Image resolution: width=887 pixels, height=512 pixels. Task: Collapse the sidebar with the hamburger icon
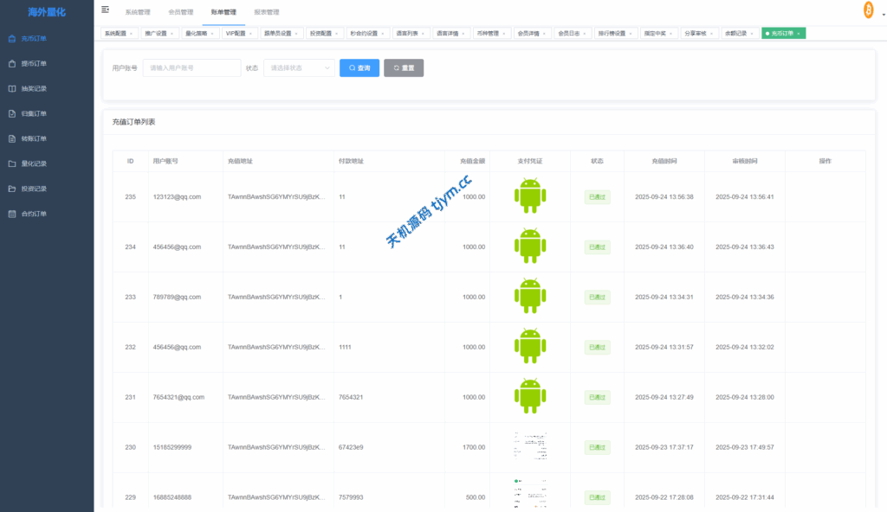106,10
